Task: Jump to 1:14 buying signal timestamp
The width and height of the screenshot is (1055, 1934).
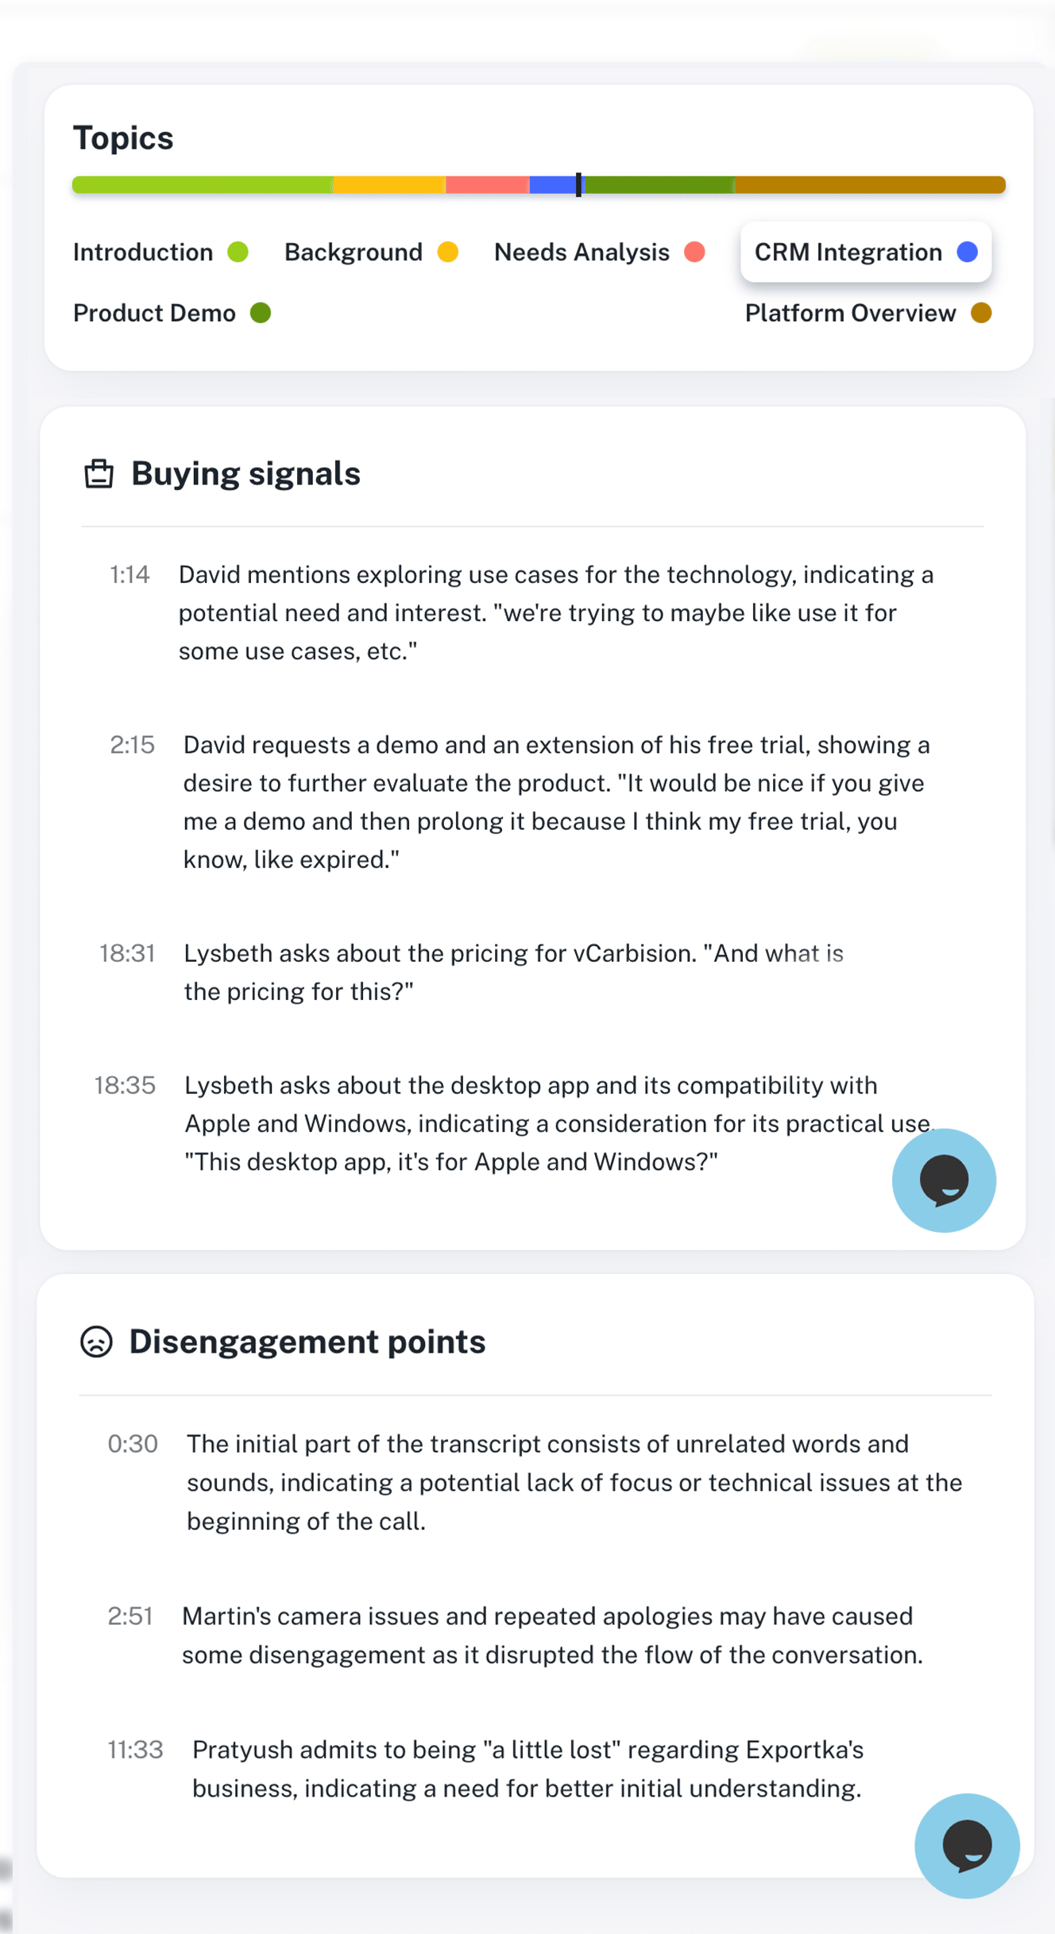Action: click(129, 574)
